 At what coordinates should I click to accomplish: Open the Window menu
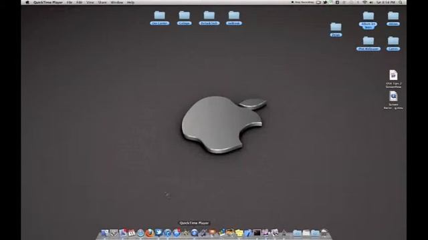pos(117,2)
